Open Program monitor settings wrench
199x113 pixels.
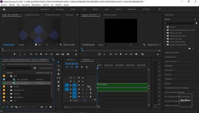tap(144, 45)
